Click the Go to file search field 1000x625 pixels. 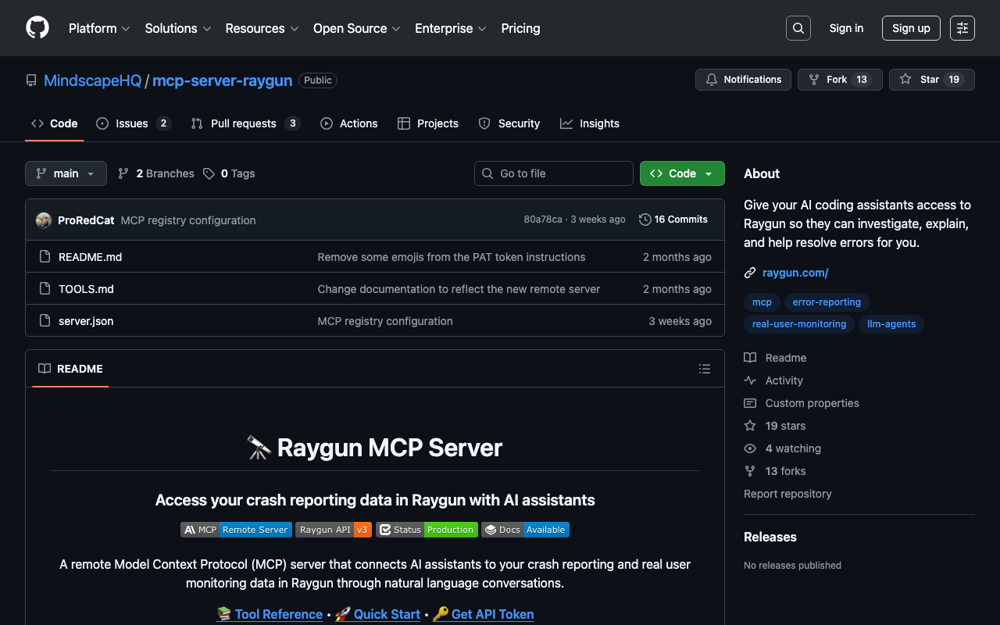[x=553, y=173]
